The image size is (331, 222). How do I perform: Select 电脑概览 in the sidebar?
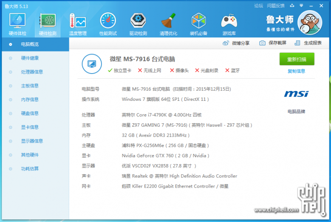tap(35, 44)
